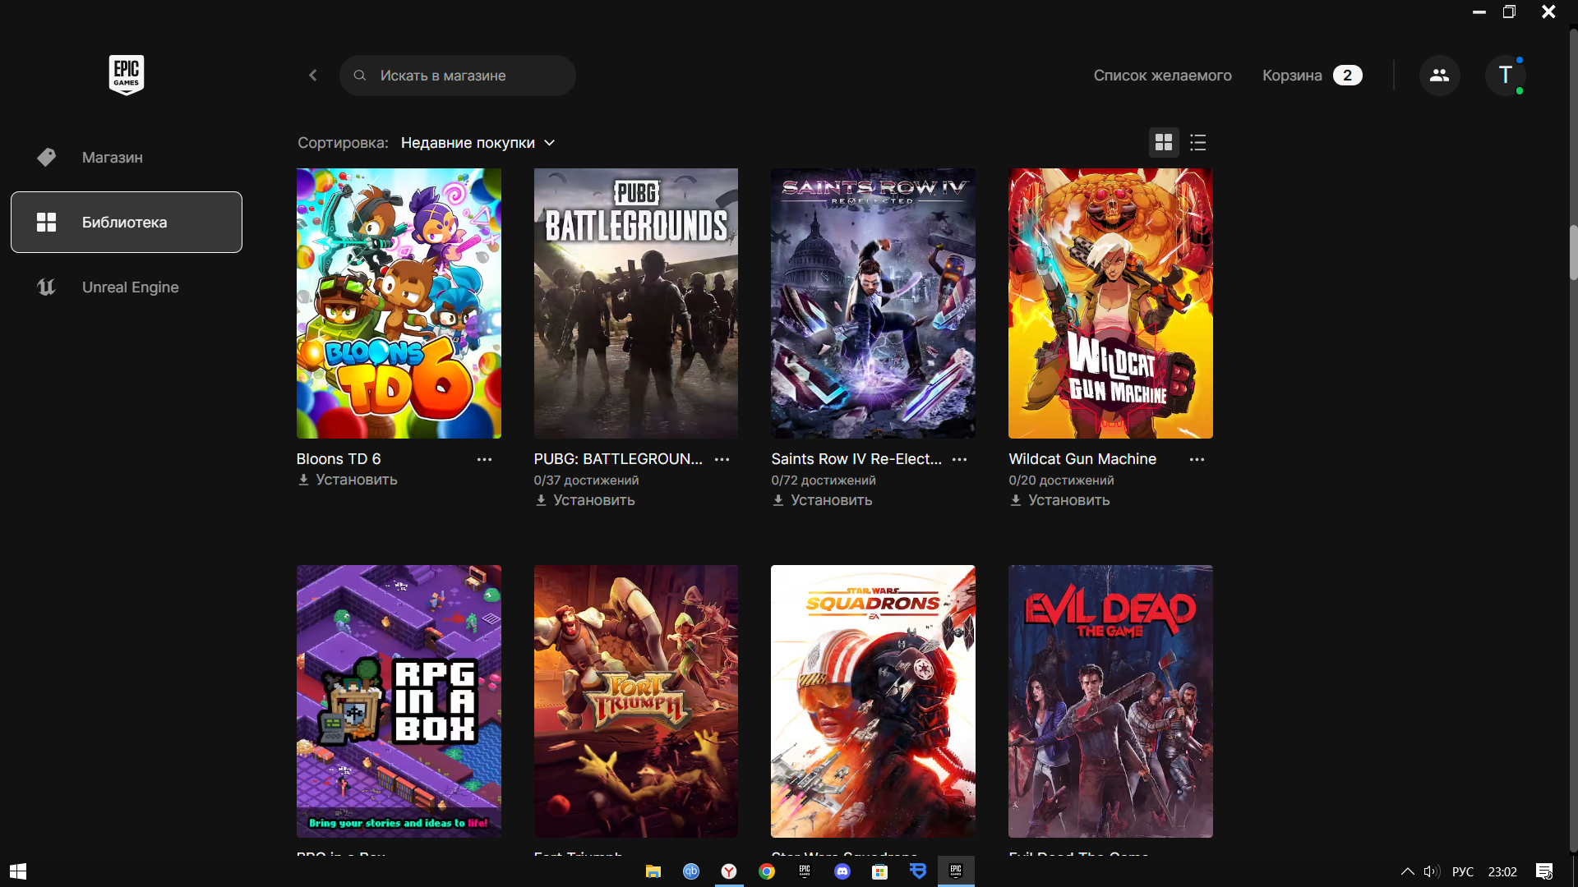Click the active Epic Games taskbar icon
The width and height of the screenshot is (1578, 887).
click(x=956, y=871)
